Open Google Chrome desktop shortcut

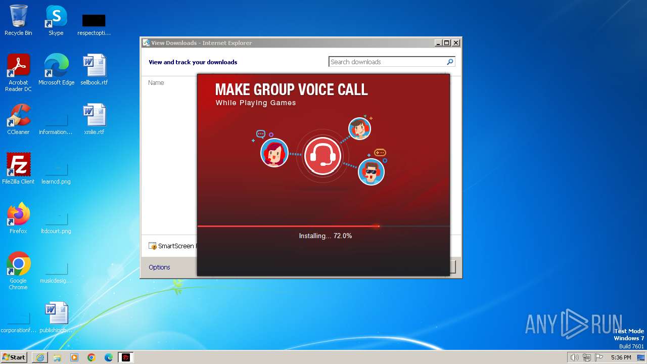pyautogui.click(x=18, y=270)
